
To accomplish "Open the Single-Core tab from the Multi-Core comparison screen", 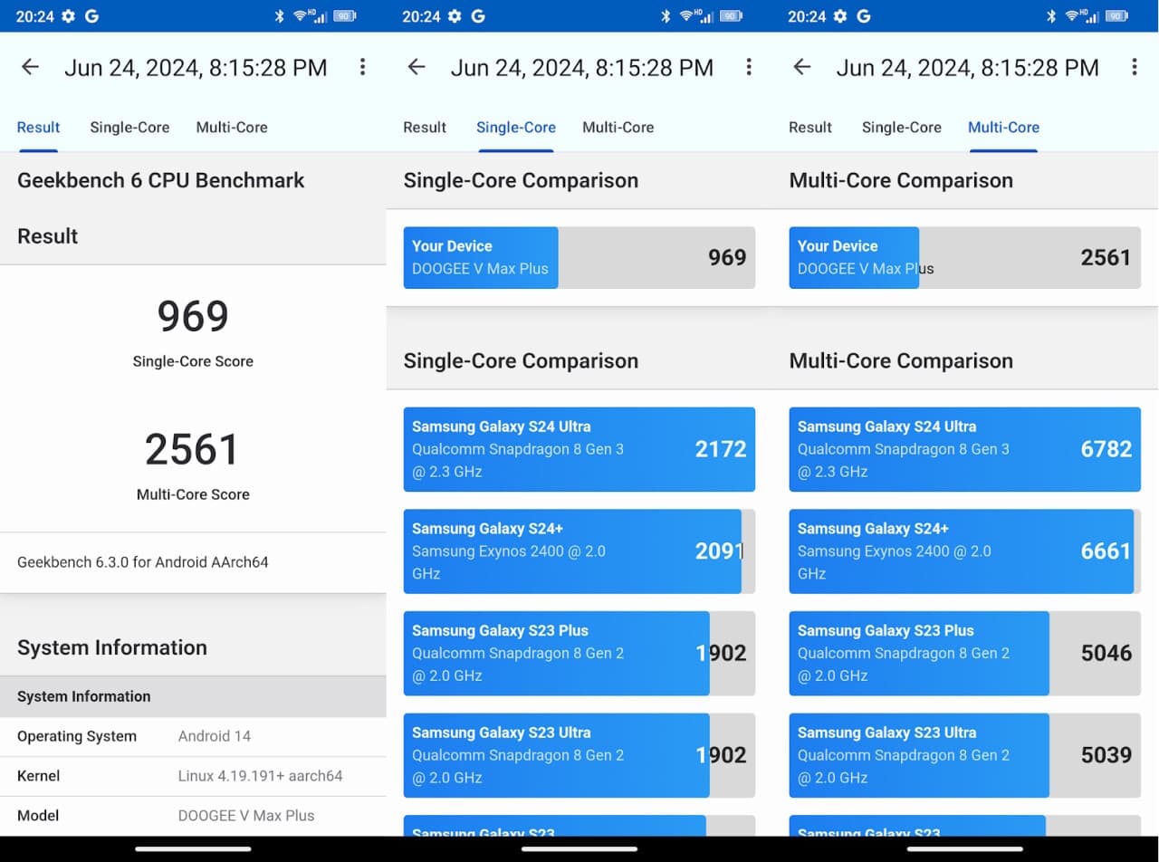I will tap(902, 128).
